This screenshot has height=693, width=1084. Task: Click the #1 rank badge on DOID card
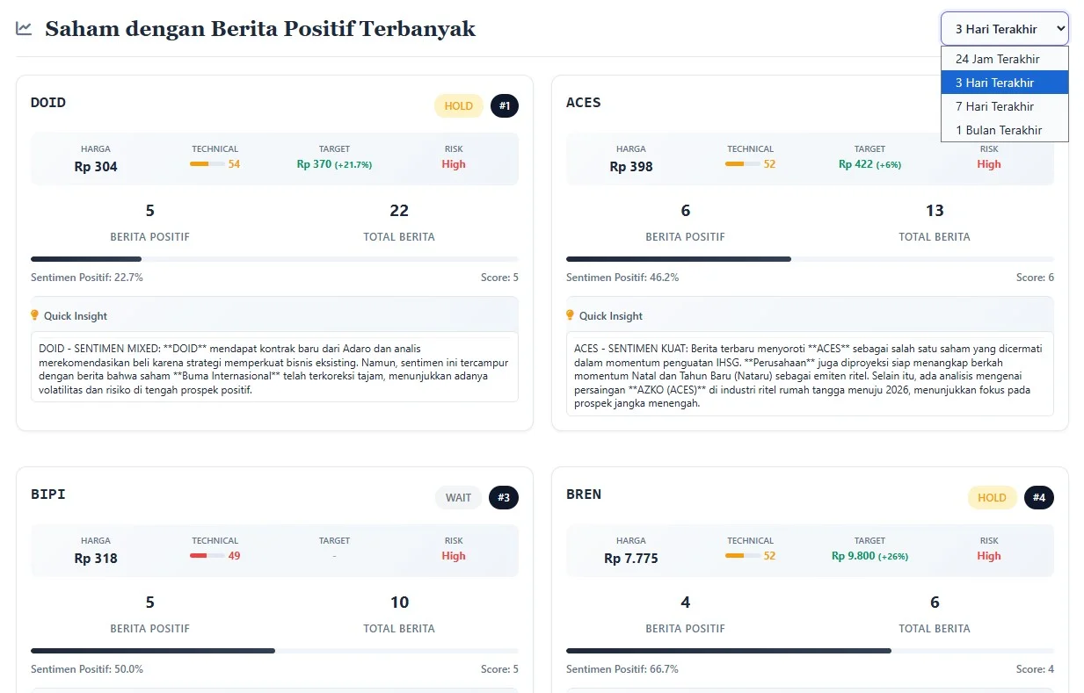coord(504,106)
